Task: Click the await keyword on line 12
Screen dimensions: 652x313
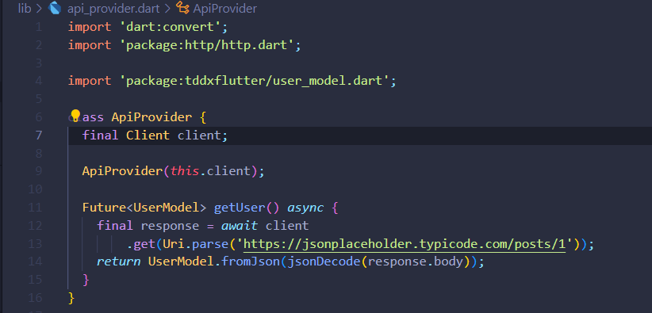Action: (x=239, y=226)
